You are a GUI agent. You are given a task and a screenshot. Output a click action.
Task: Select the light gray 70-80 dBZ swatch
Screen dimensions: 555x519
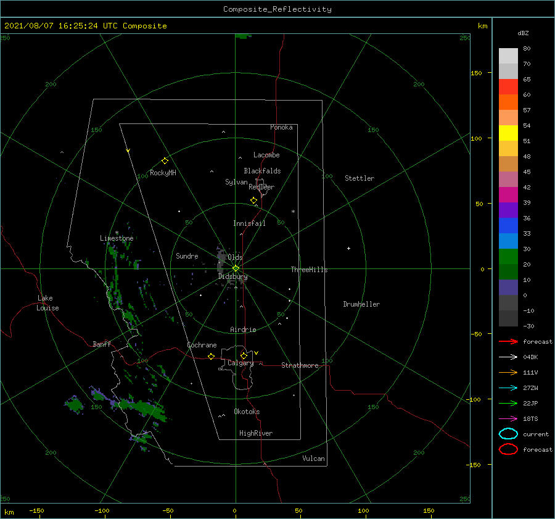508,56
